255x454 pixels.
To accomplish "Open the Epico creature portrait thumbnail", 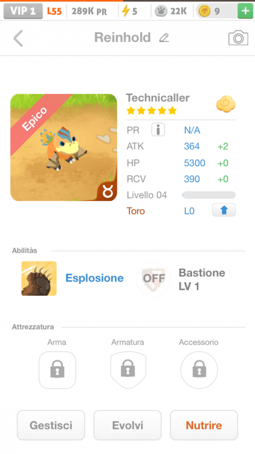I will point(63,148).
